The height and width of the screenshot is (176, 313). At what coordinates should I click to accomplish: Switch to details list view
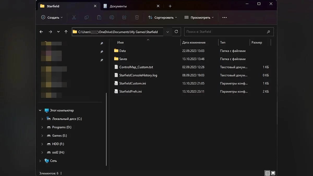(x=267, y=173)
